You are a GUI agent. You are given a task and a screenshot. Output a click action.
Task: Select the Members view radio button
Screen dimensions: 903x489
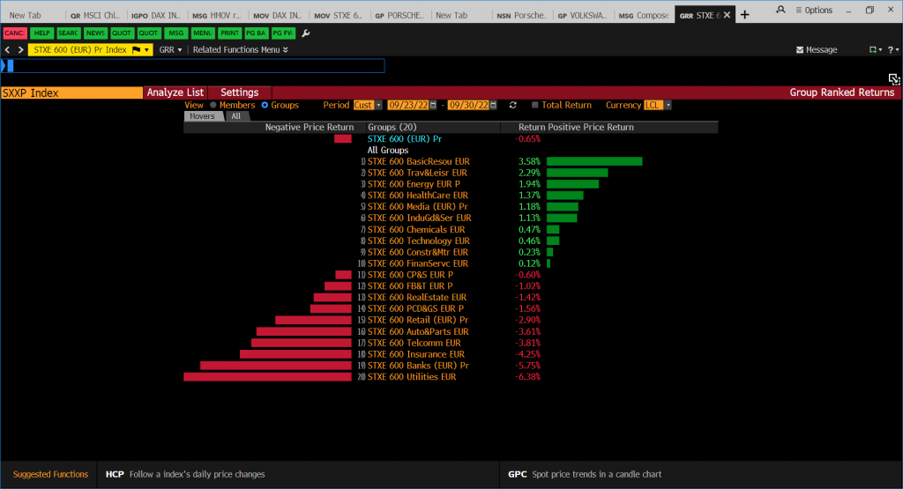(213, 105)
